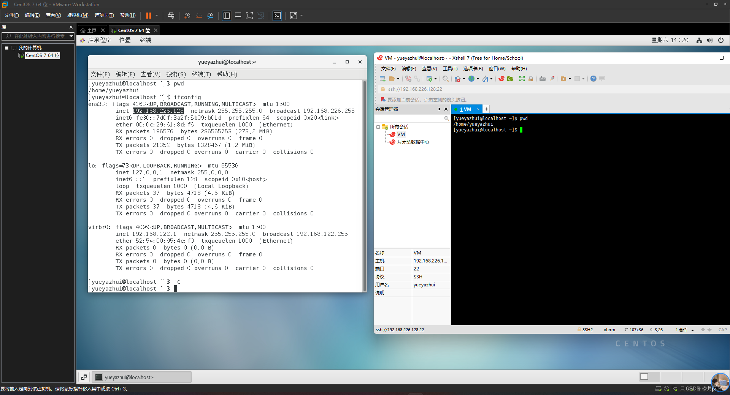Click the Xshell encoding globe icon
The width and height of the screenshot is (730, 395).
pyautogui.click(x=471, y=79)
